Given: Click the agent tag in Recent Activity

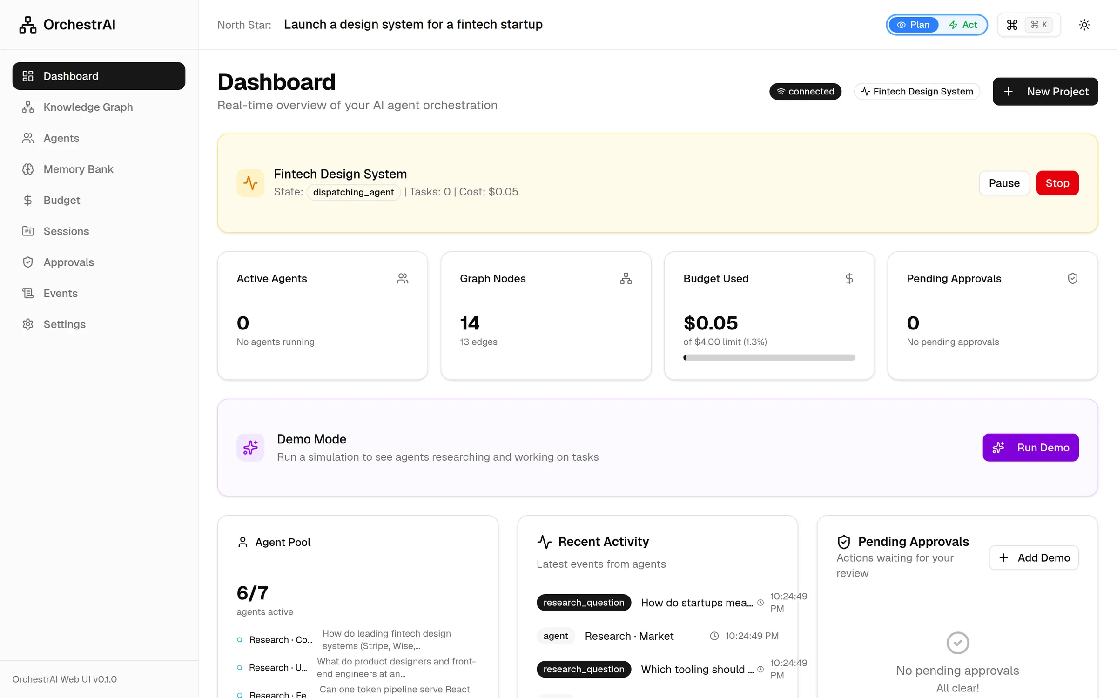Looking at the screenshot, I should coord(556,636).
